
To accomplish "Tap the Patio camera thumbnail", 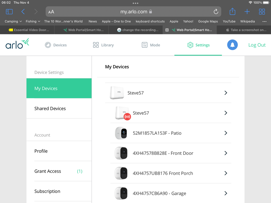I will point(121,133).
